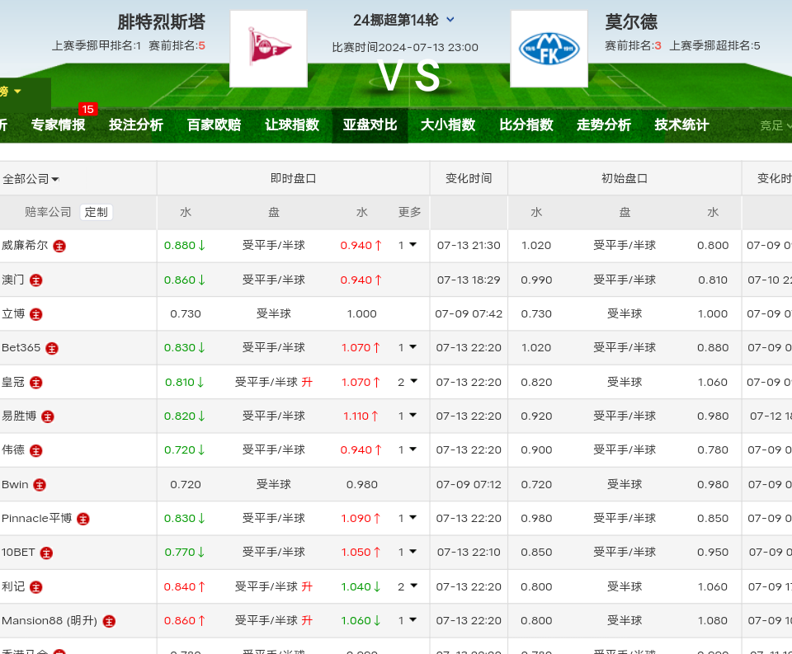Click the 主 badge next to Bet365
The image size is (792, 654).
[52, 348]
